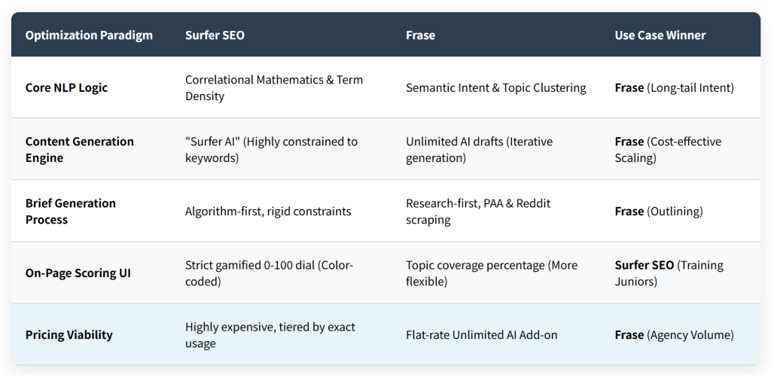
Task: Click the Pricing Viability row label
Action: point(69,334)
